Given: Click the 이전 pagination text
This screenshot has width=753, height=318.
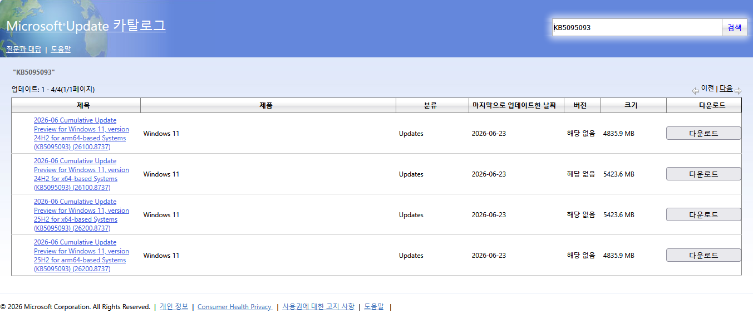Looking at the screenshot, I should tap(707, 88).
